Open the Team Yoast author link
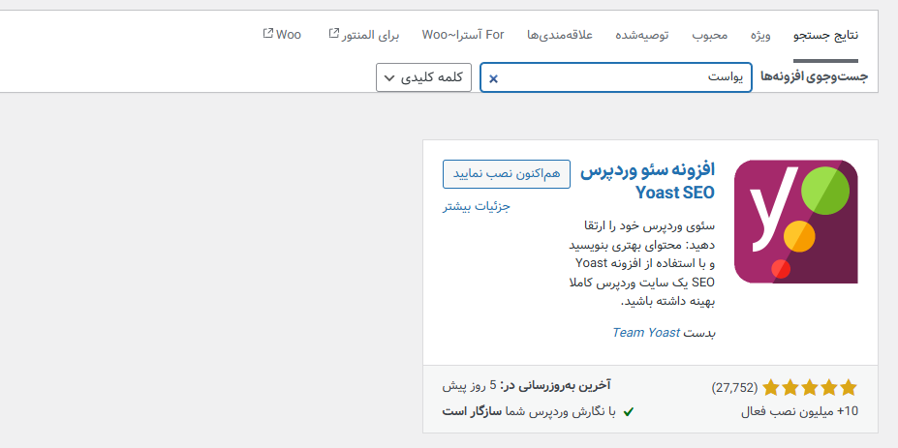The width and height of the screenshot is (898, 448). 646,333
